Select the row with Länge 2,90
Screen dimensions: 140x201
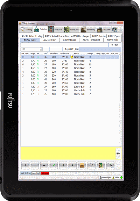coord(70,64)
